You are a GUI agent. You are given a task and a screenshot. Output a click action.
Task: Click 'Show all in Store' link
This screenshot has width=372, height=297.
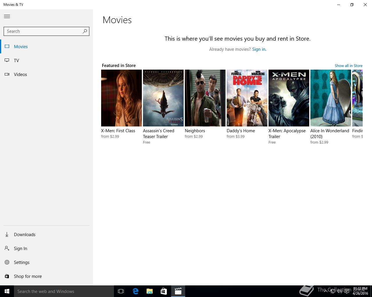tap(348, 66)
